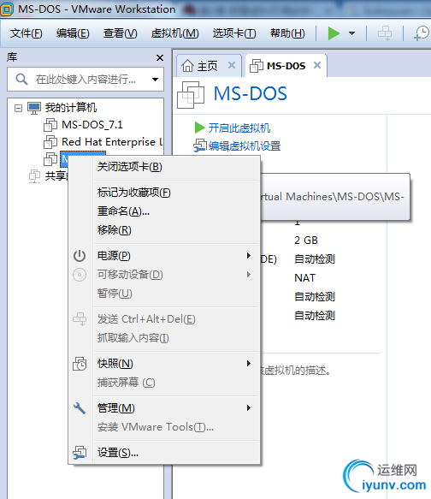
Task: Click the power icon next to 电源(P)
Action: pos(80,256)
